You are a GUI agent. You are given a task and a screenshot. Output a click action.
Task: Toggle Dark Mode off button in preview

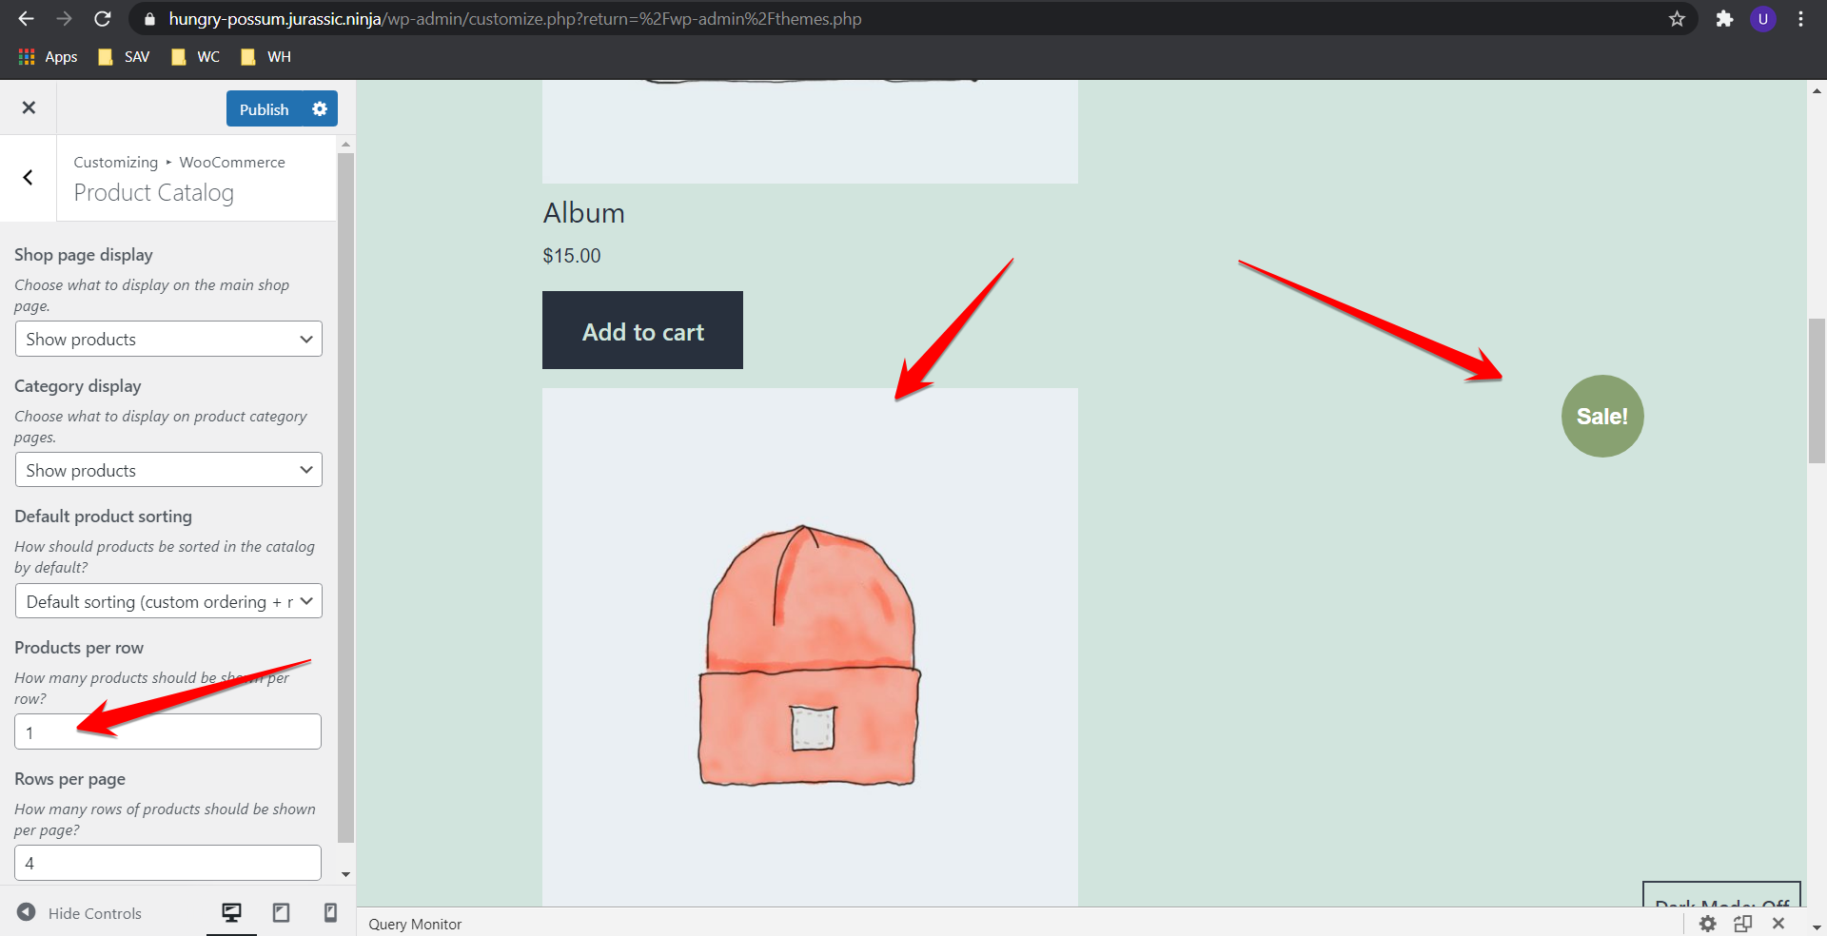1720,907
